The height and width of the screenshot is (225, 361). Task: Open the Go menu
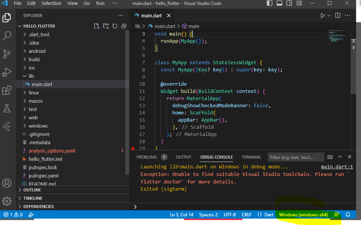(87, 3)
